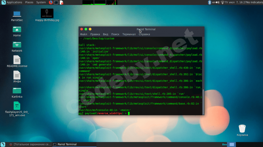The image size is (263, 147).
Task: Open the Корзина trash icon
Action: [x=242, y=129]
